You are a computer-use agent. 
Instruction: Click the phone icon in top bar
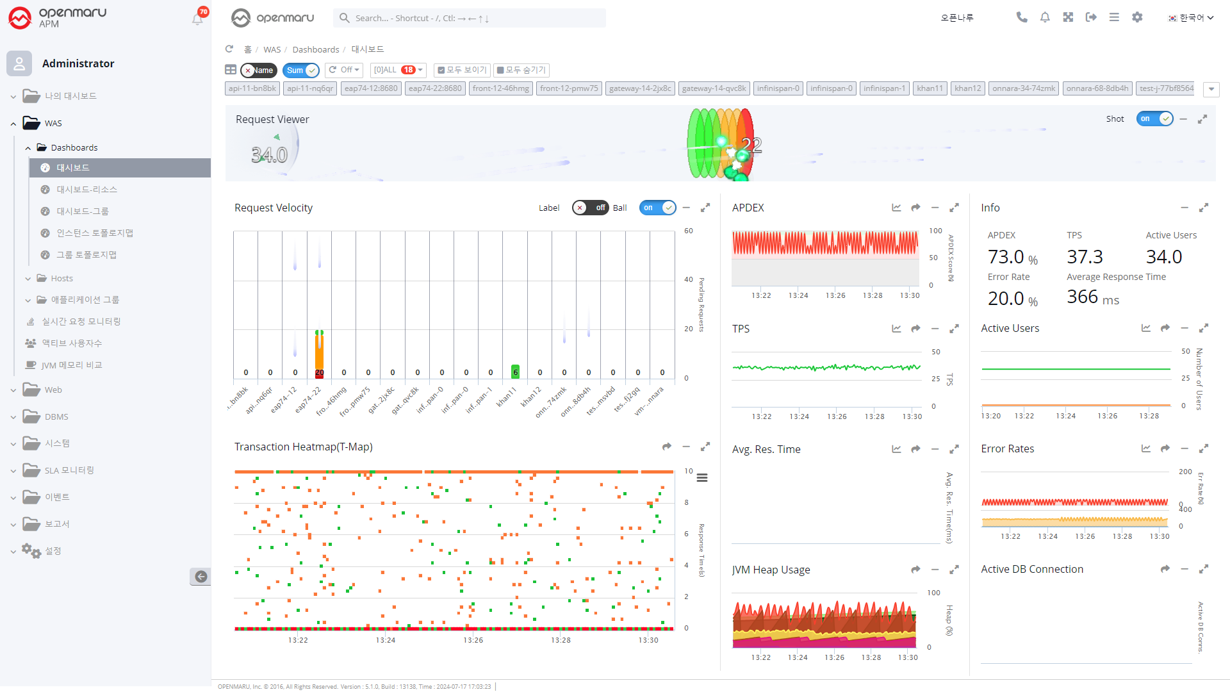pos(1022,17)
